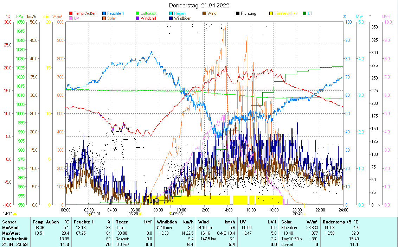
Task: Click the red Temp. Außen legend swatch
Action: pos(71,13)
